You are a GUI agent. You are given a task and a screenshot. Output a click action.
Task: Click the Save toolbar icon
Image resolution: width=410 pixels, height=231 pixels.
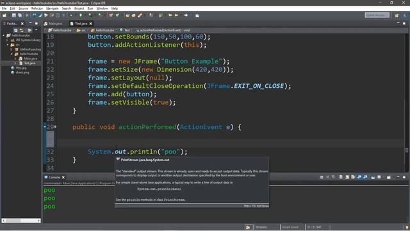click(x=14, y=15)
